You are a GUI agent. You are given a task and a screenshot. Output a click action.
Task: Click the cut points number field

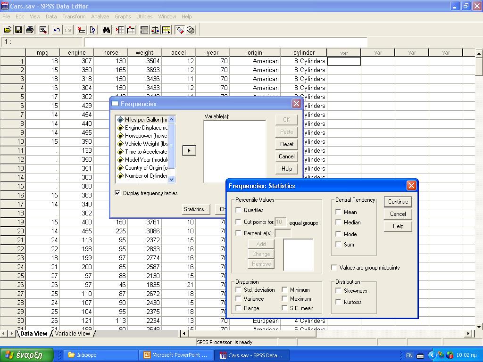(280, 222)
